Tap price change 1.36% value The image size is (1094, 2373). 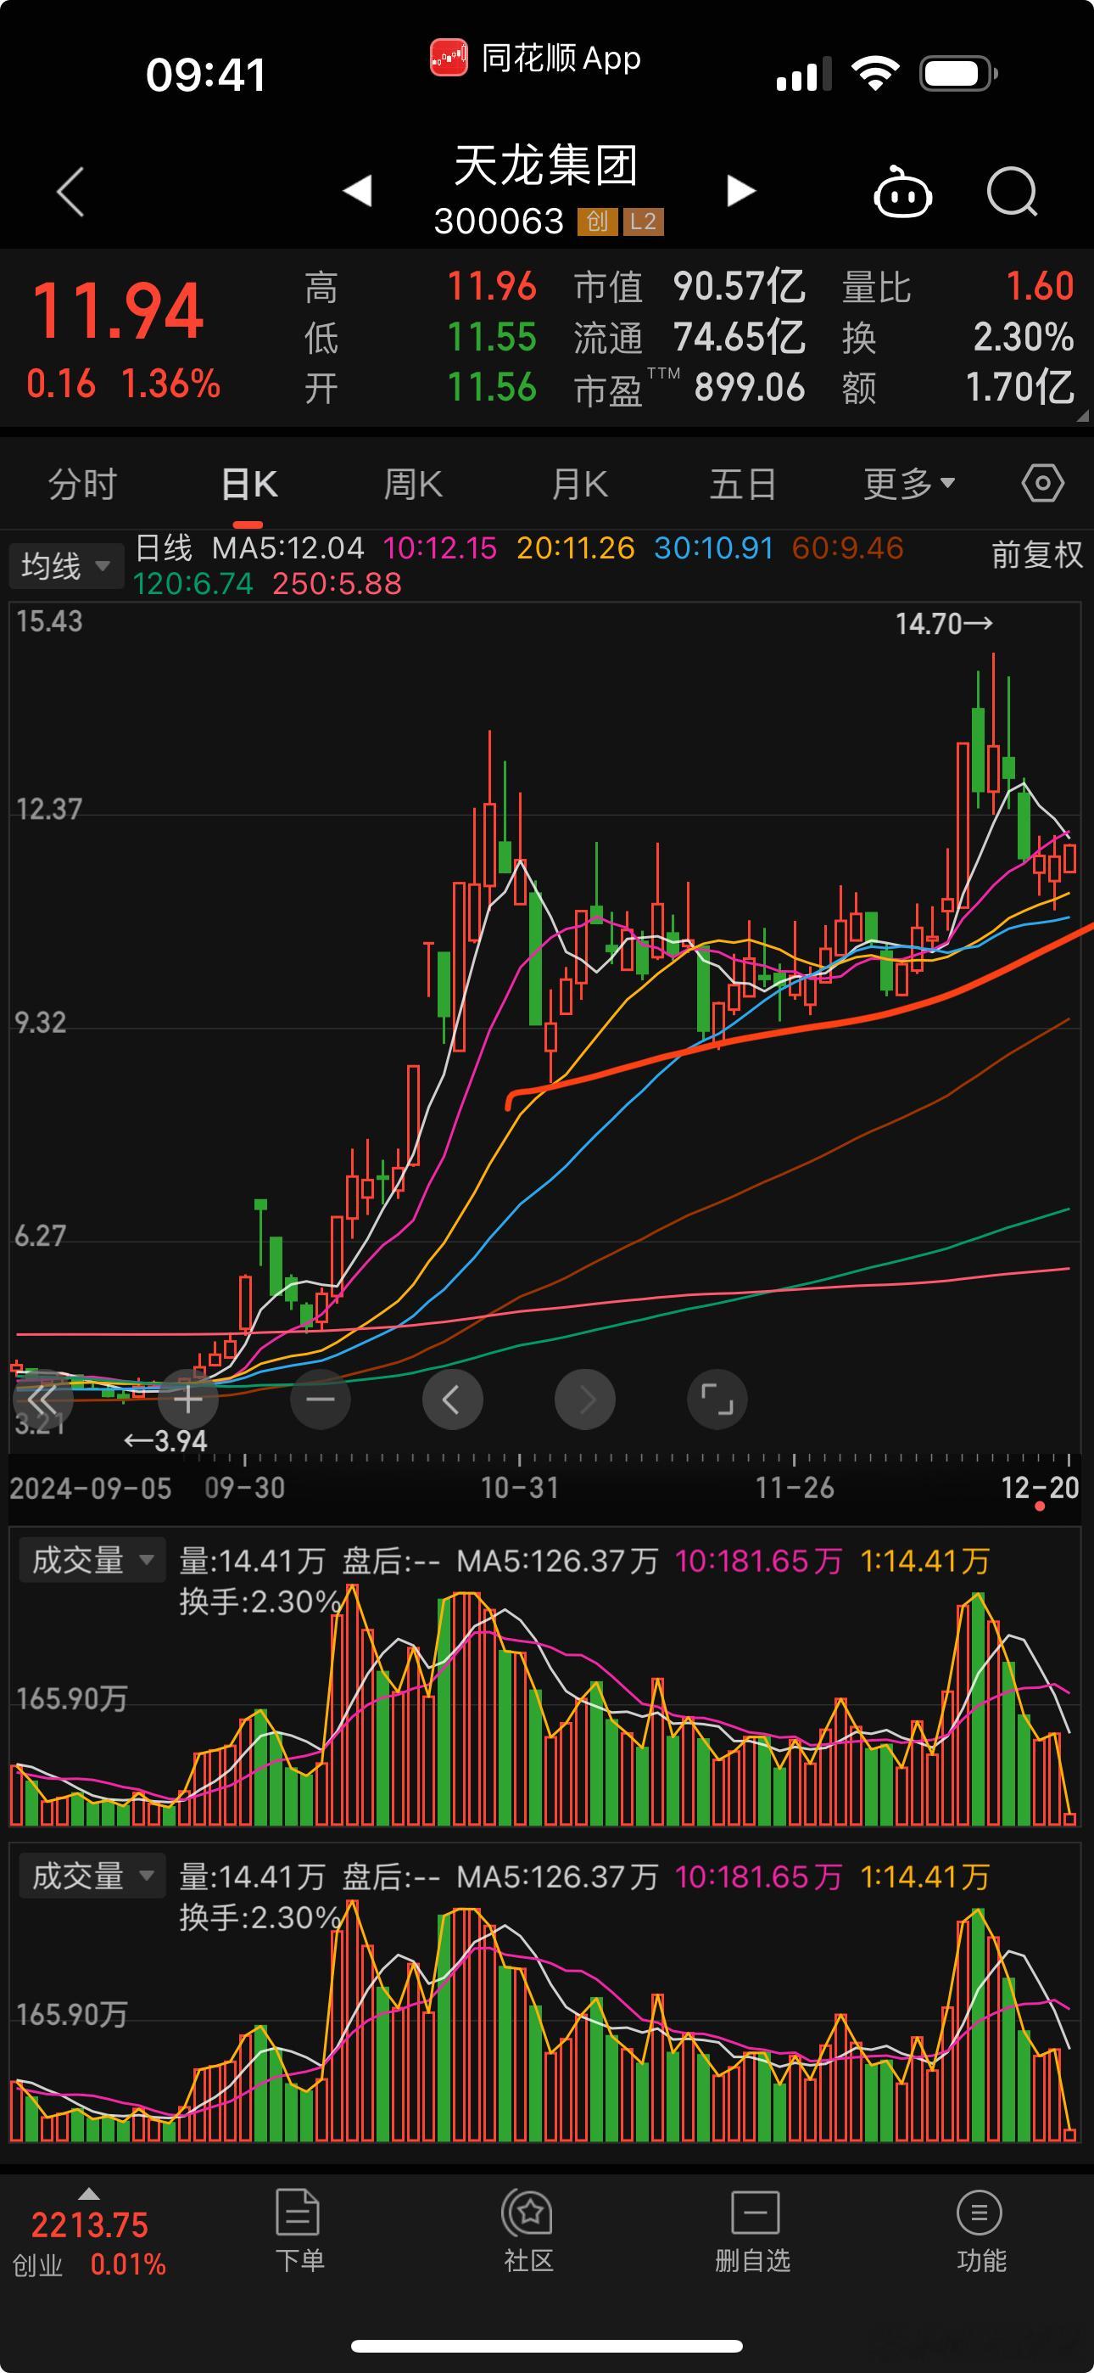(171, 384)
